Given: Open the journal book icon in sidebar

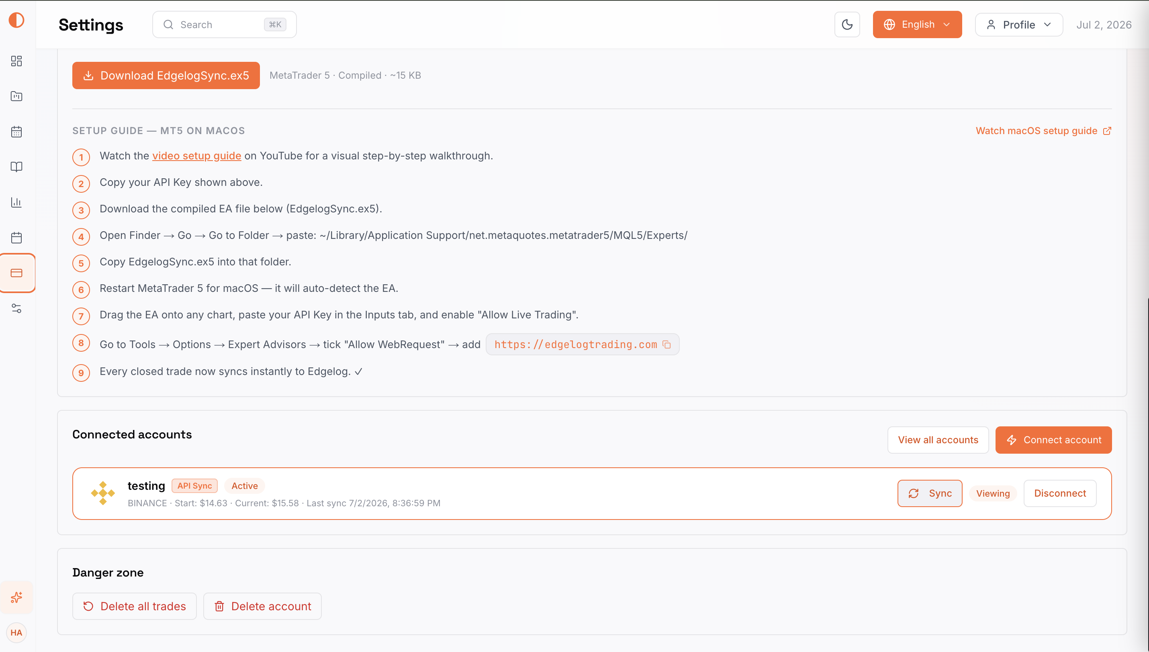Looking at the screenshot, I should point(16,167).
